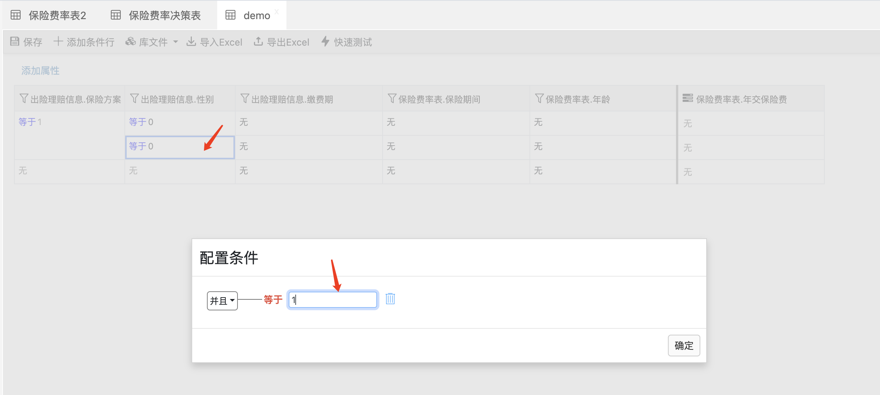
Task: Click the import Excel download icon
Action: tap(191, 42)
